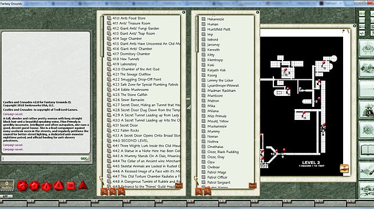Click hotkey slot CA-2 in bottom bar
The width and height of the screenshot is (374, 209).
tap(43, 203)
